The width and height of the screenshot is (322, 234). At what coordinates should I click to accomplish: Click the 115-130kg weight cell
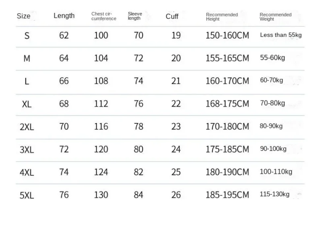[275, 194]
